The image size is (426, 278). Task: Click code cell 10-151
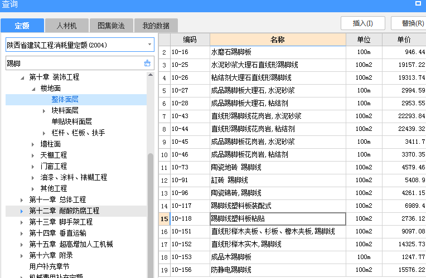coord(190,231)
